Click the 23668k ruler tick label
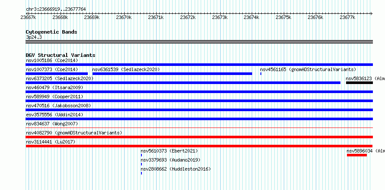Viewport: 385px width, 190px height. pos(61,17)
